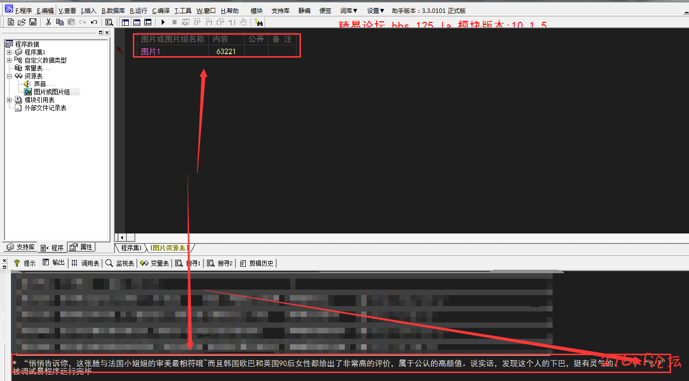This screenshot has width=689, height=381.
Task: Click the 静编 helper button
Action: [304, 10]
